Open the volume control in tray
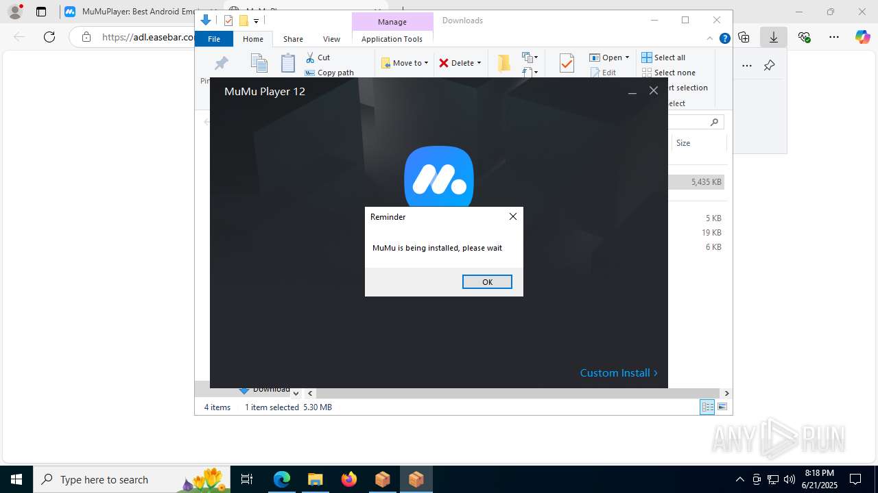This screenshot has width=878, height=493. coord(790,479)
